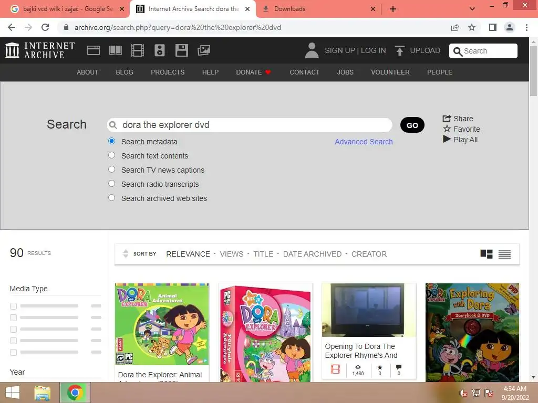The image size is (538, 403).
Task: Switch to the Downloads tab
Action: coord(318,9)
